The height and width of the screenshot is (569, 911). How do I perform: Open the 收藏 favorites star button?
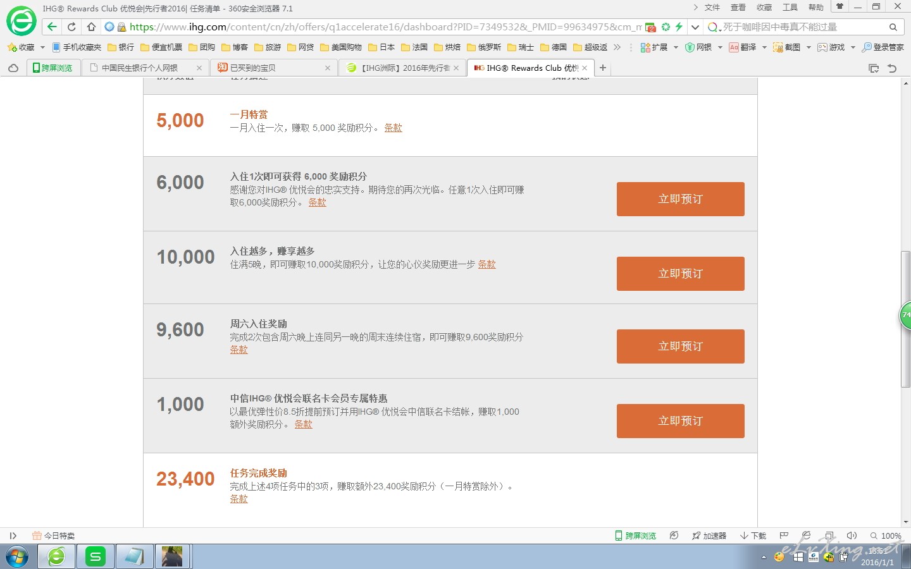pos(21,47)
